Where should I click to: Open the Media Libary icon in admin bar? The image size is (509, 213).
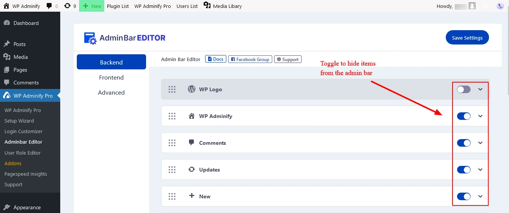tap(207, 5)
